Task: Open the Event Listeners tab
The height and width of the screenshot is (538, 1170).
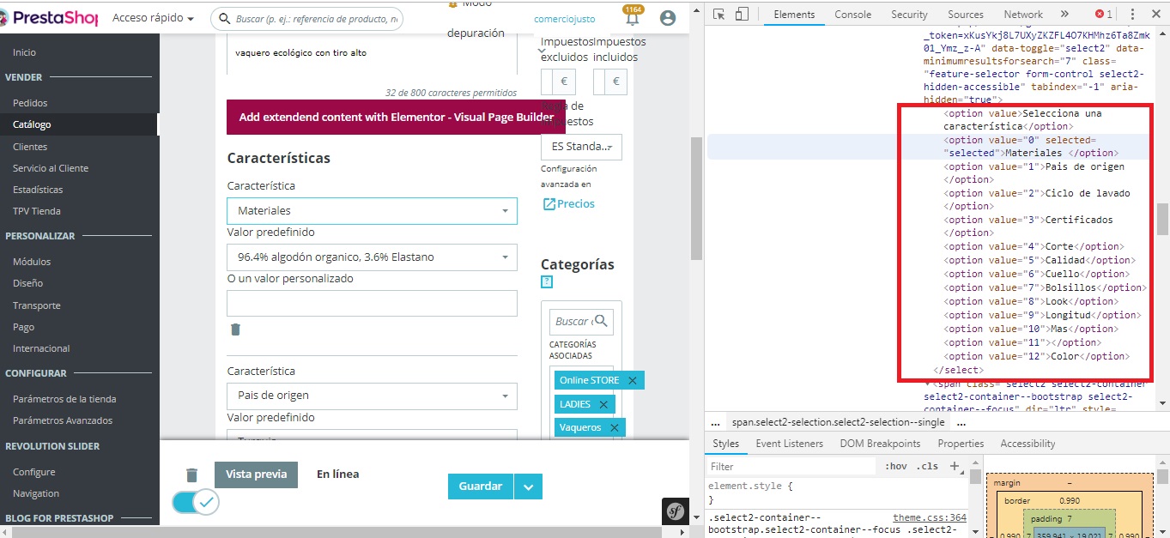Action: (789, 444)
